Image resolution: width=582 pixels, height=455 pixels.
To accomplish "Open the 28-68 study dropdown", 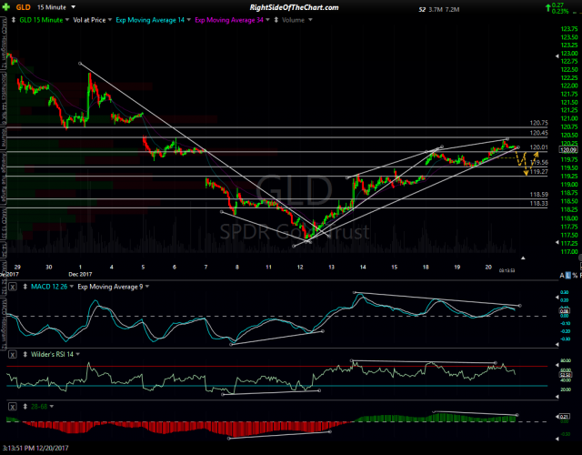I will 52,407.
